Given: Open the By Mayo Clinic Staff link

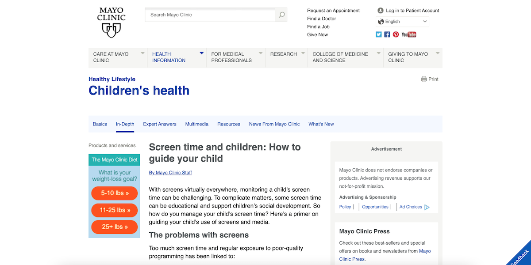Looking at the screenshot, I should 170,173.
